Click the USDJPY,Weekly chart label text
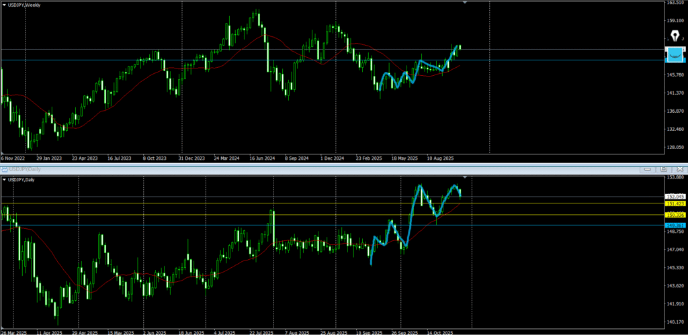Image resolution: width=688 pixels, height=335 pixels. (x=24, y=4)
